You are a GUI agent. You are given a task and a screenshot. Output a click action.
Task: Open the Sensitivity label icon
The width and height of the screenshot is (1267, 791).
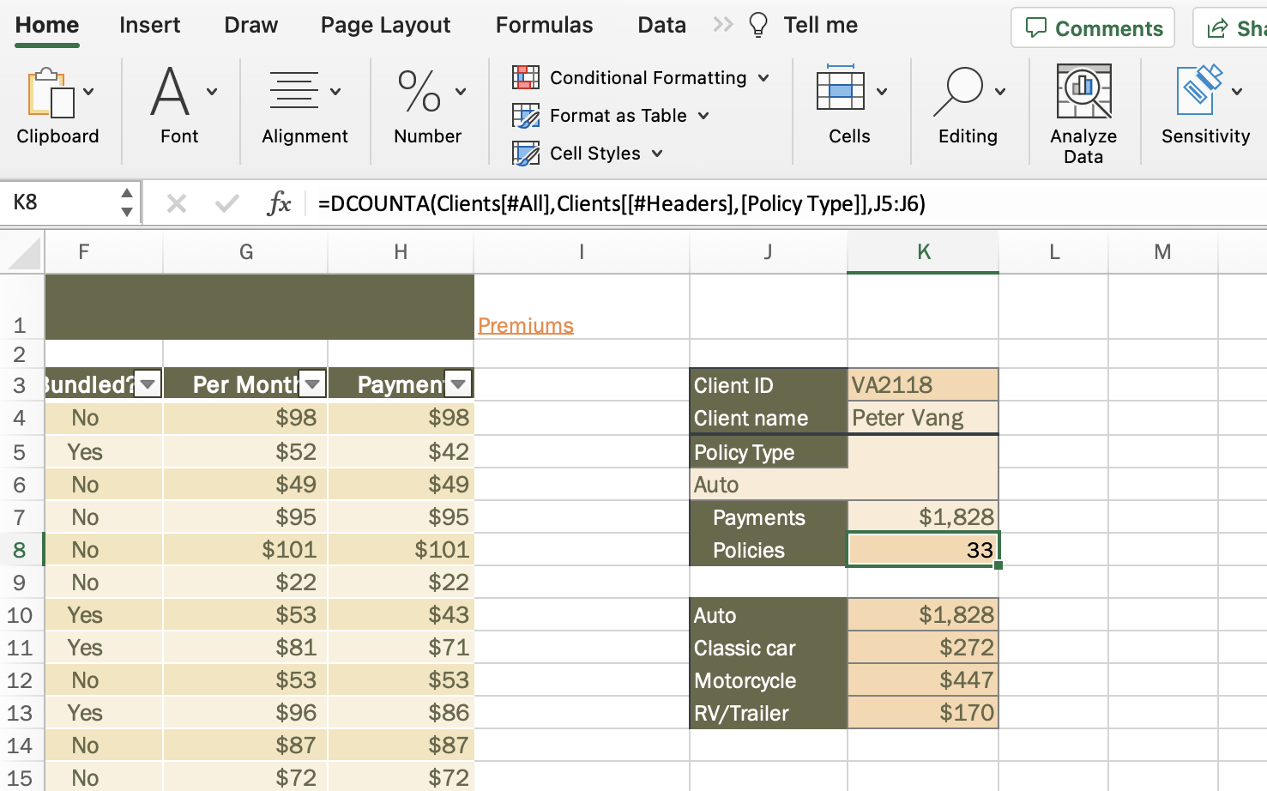(x=1199, y=90)
